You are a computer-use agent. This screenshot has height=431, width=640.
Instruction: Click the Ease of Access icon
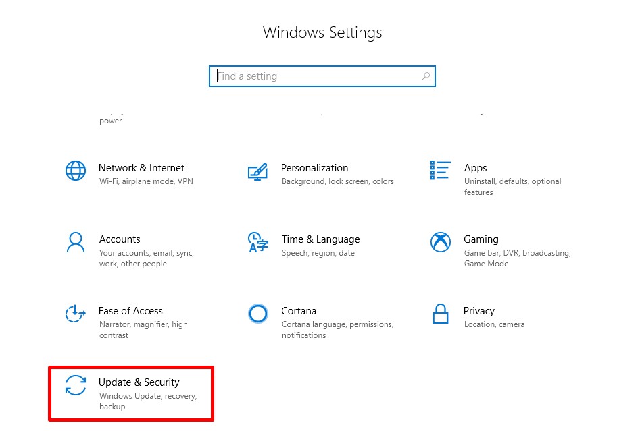[76, 314]
